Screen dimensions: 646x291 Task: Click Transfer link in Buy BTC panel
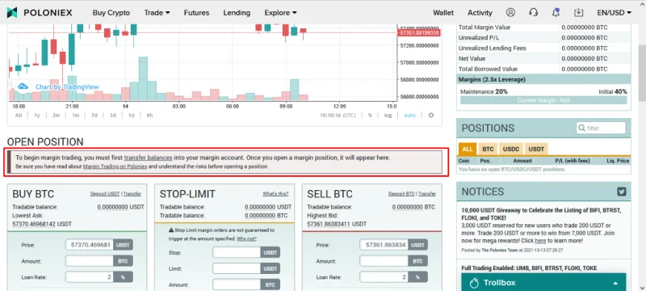pyautogui.click(x=132, y=194)
